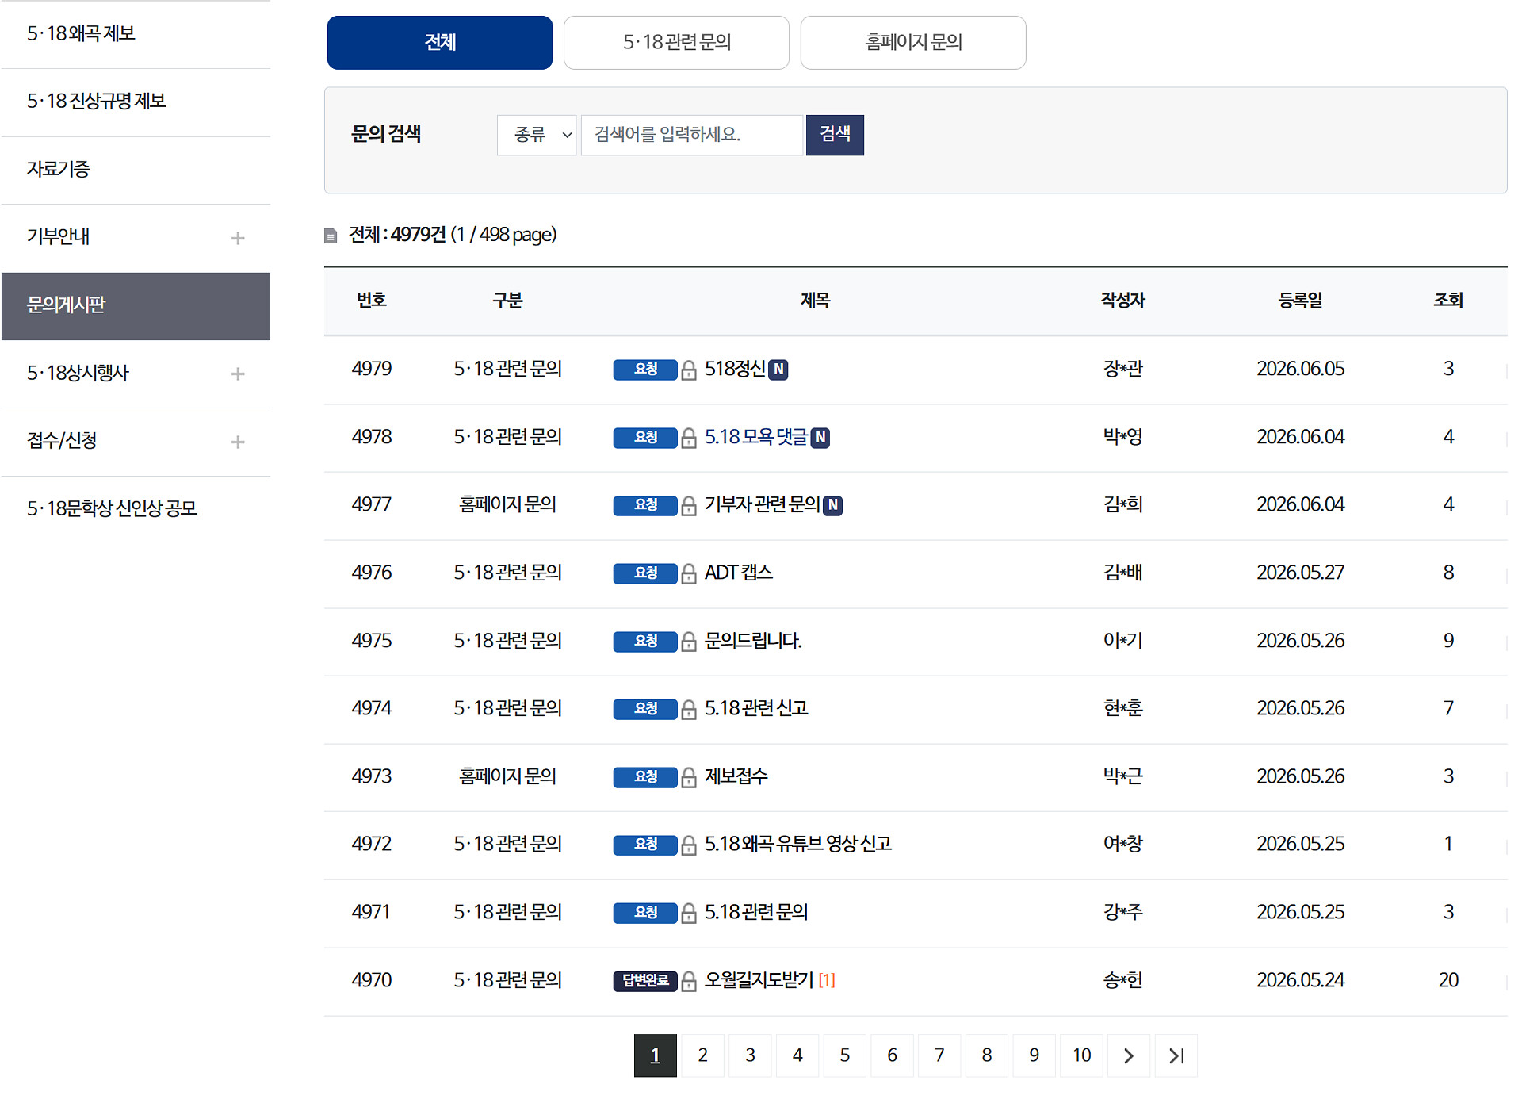Open the 5.18 왜곡 유튜브 영상 신고 post
This screenshot has height=1111, width=1522.
(x=798, y=844)
